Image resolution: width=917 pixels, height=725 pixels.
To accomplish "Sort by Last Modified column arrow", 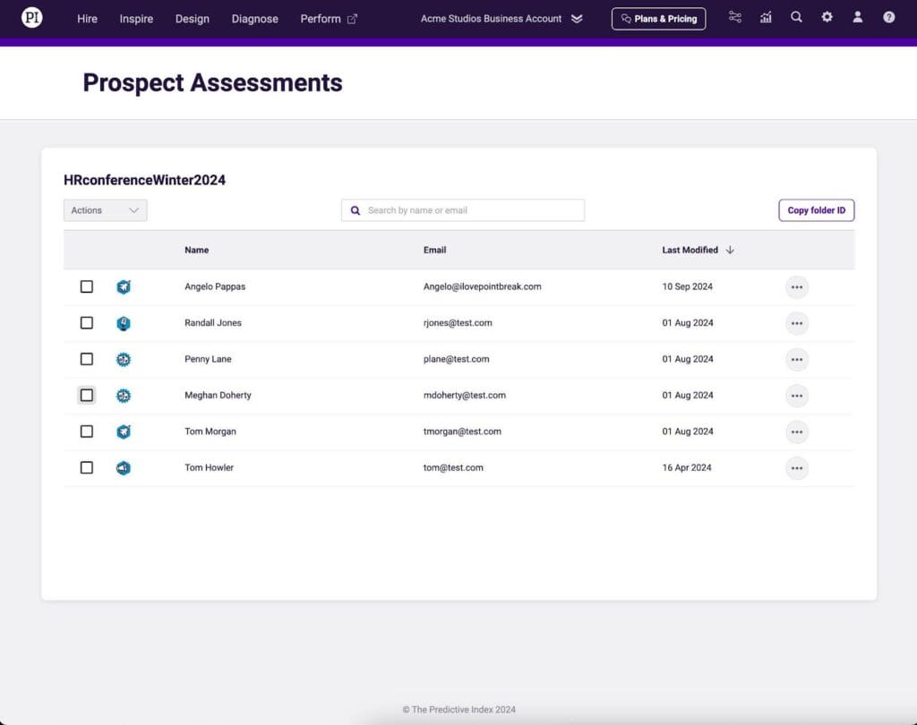I will 730,250.
